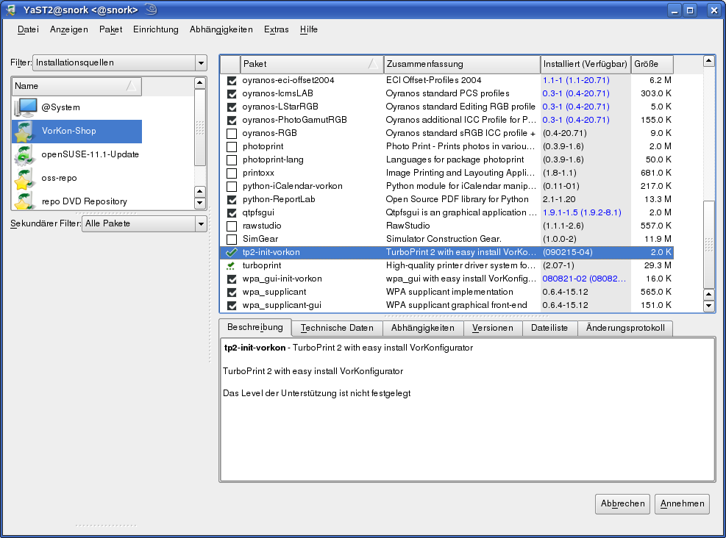Click the oss-repo repository icon
The image size is (726, 538).
coord(24,179)
